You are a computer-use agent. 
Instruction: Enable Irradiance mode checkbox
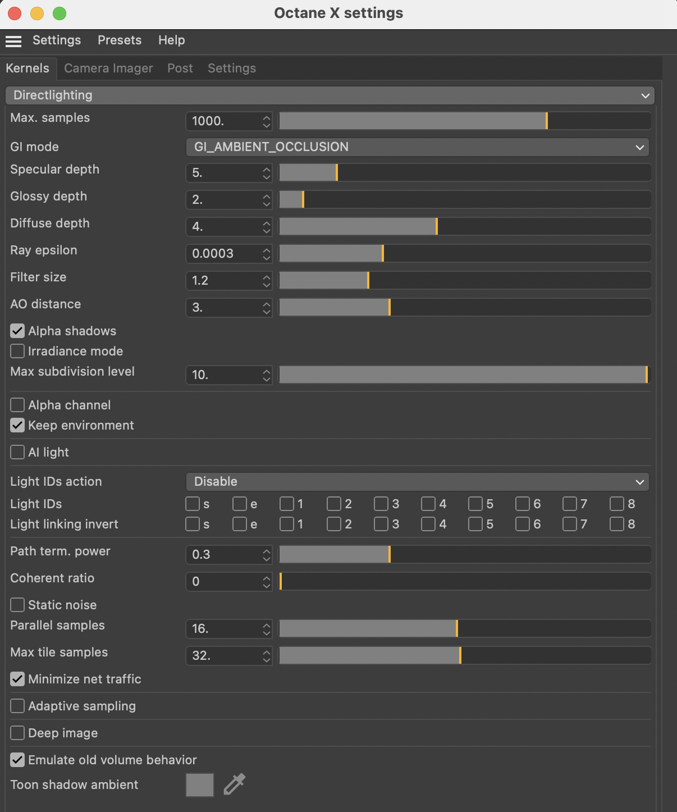[17, 351]
